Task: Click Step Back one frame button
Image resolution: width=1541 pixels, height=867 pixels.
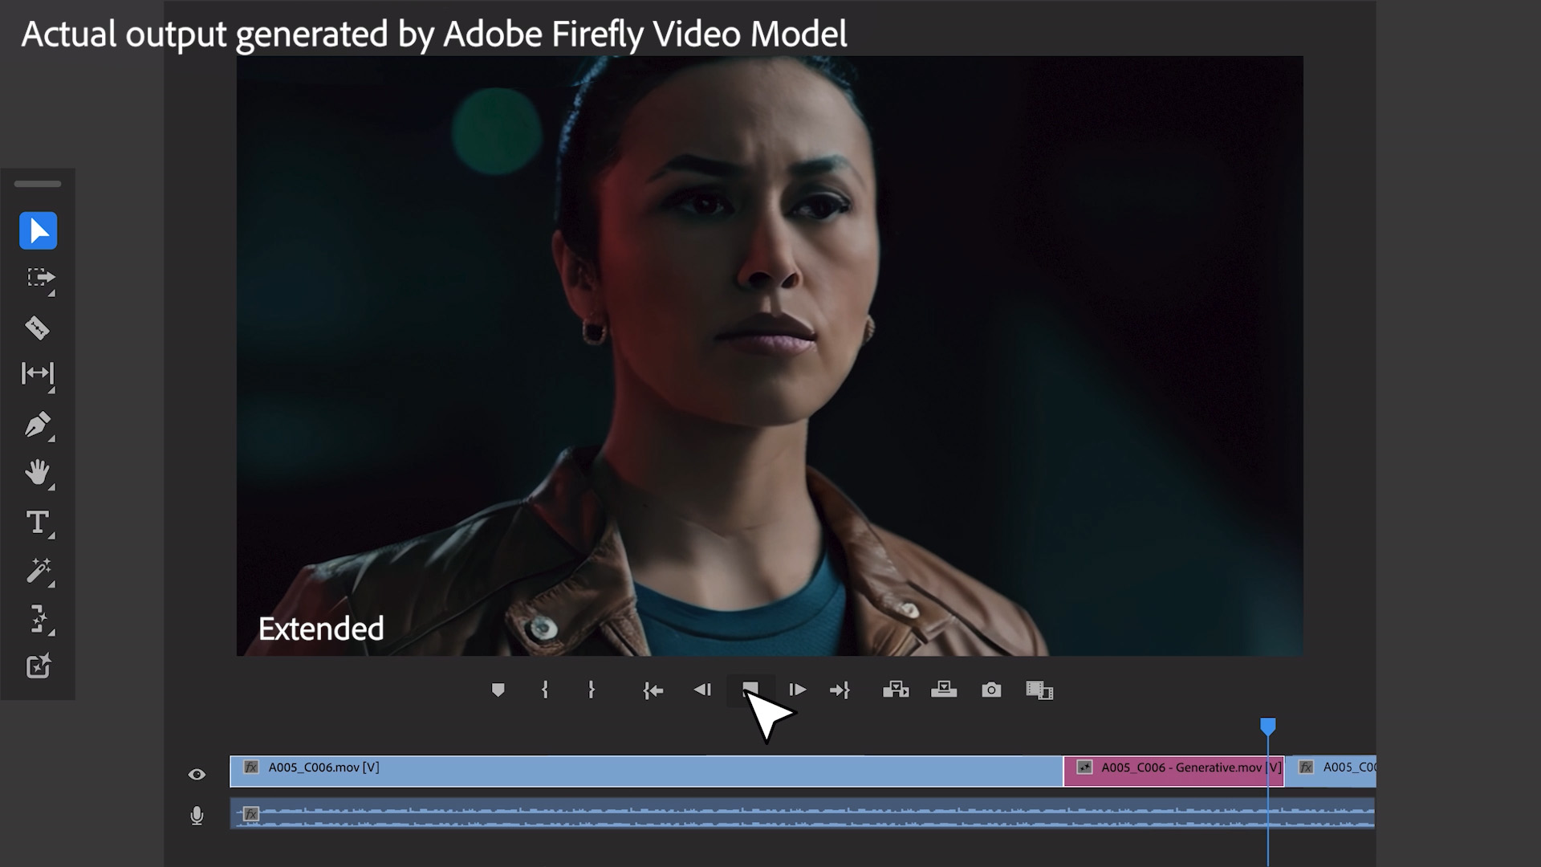Action: pos(701,690)
